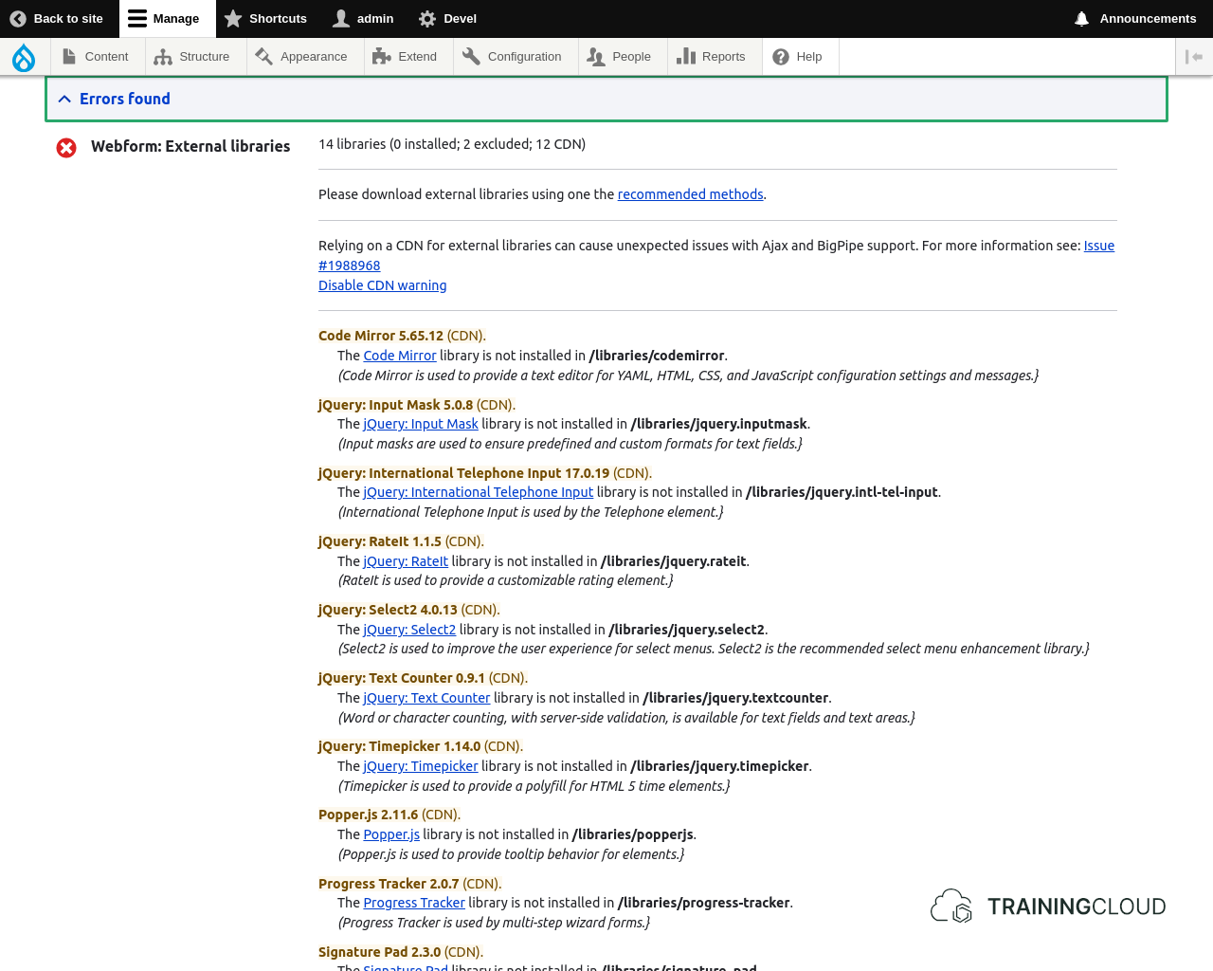Click Disable CDN warning link
The image size is (1213, 971).
382,285
